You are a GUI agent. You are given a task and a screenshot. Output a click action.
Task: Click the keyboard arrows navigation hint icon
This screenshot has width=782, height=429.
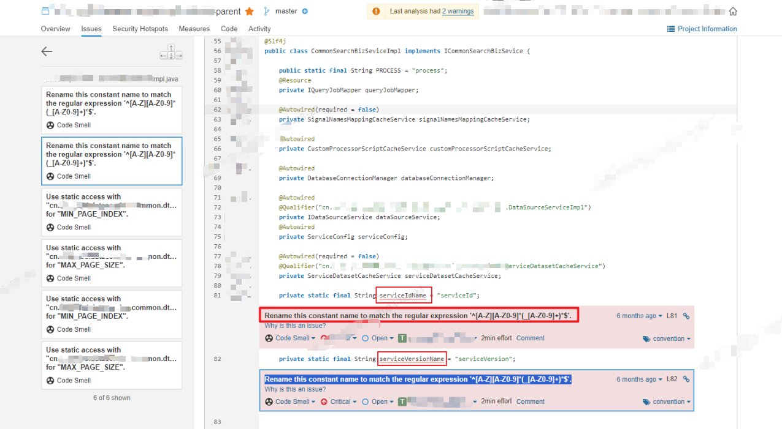point(171,52)
